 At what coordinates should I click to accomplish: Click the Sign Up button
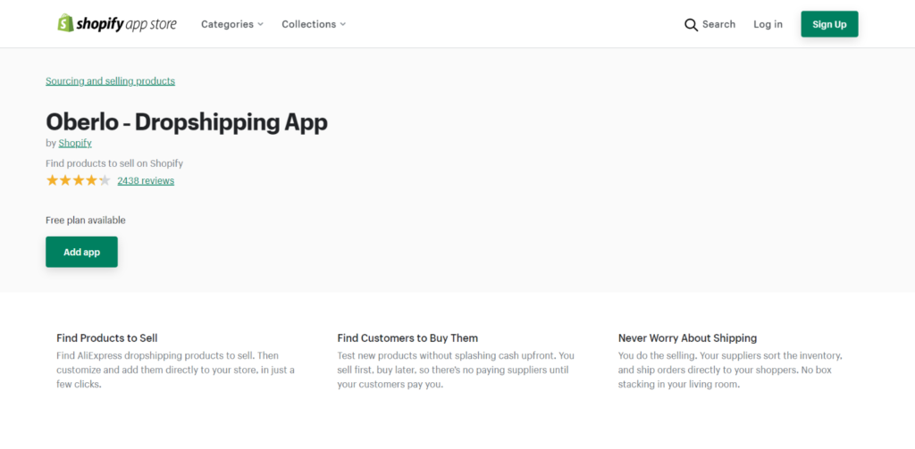829,24
